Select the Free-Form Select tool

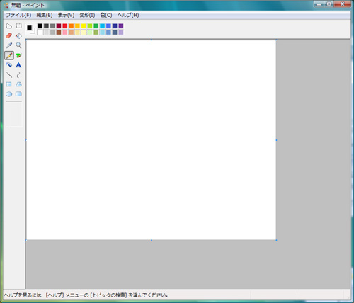click(x=9, y=26)
